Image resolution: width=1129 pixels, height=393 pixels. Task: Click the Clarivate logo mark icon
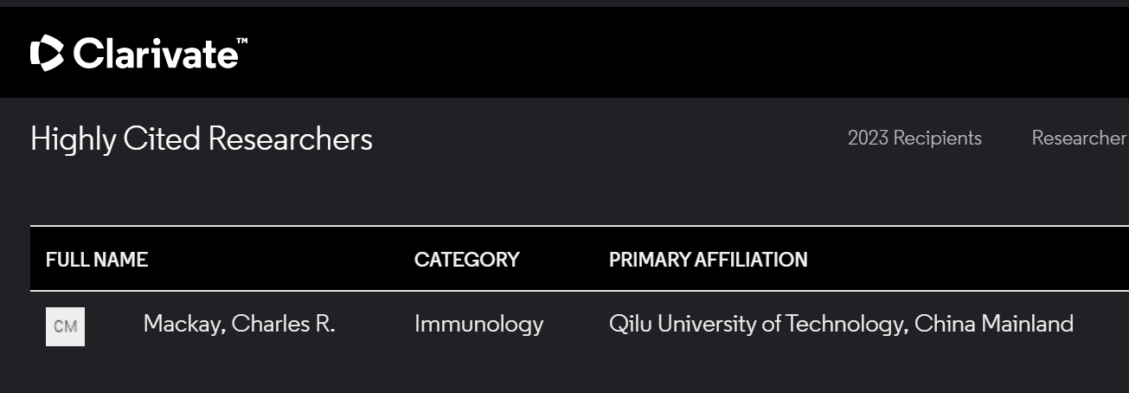(47, 53)
